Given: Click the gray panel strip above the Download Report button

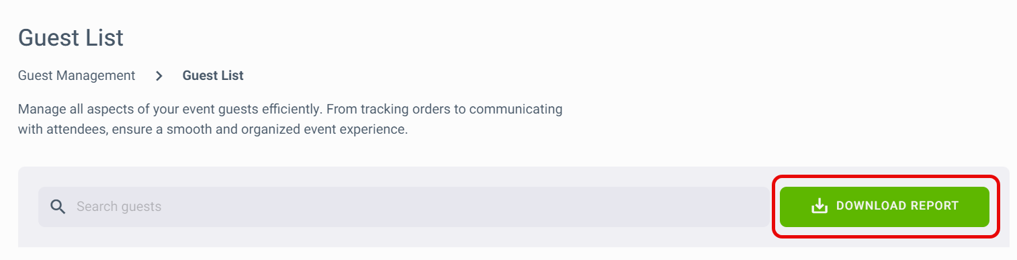Looking at the screenshot, I should (x=885, y=172).
